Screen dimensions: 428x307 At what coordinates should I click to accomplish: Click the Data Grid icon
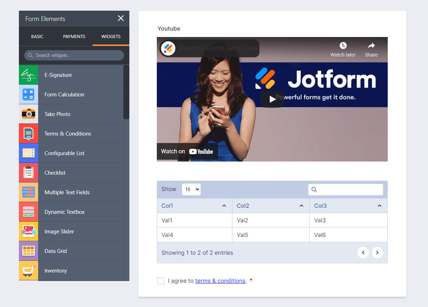[29, 251]
